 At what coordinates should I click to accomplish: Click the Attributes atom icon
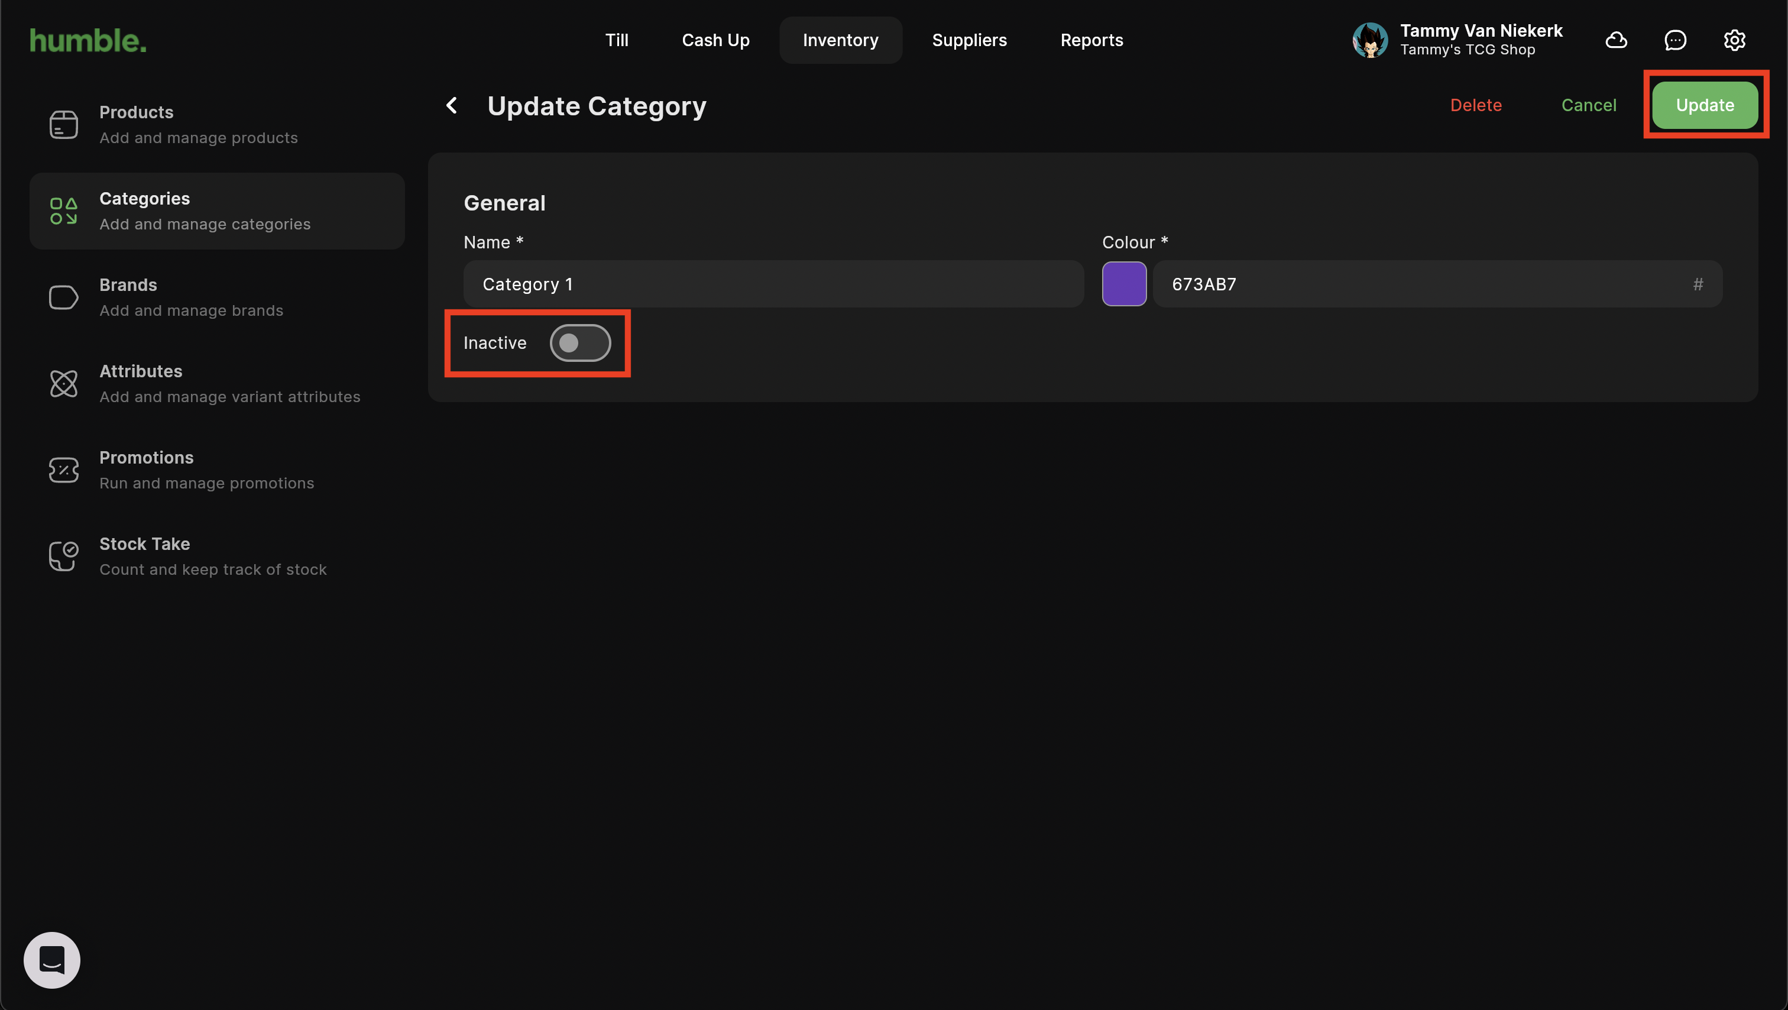point(63,384)
